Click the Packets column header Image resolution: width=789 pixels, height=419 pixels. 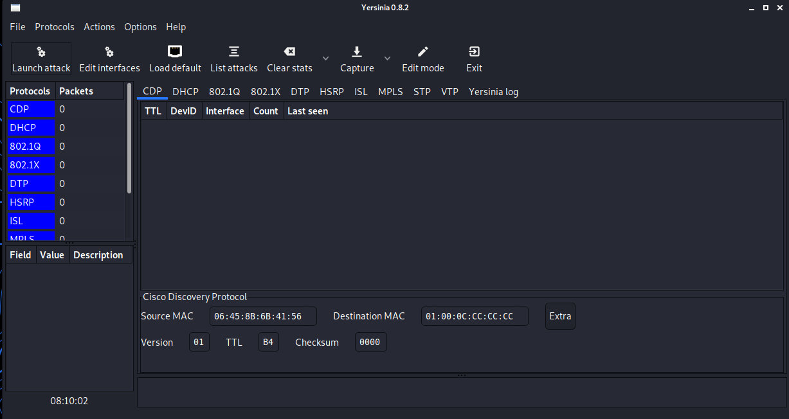[90, 91]
